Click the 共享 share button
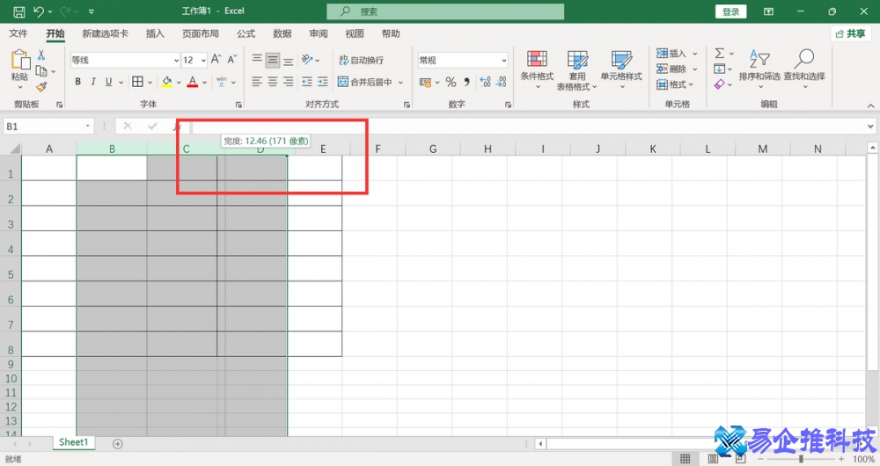 coord(850,33)
